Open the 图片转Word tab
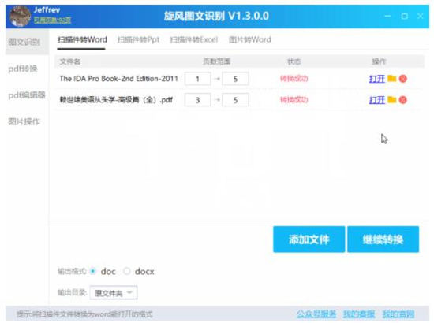The width and height of the screenshot is (434, 323). (249, 40)
